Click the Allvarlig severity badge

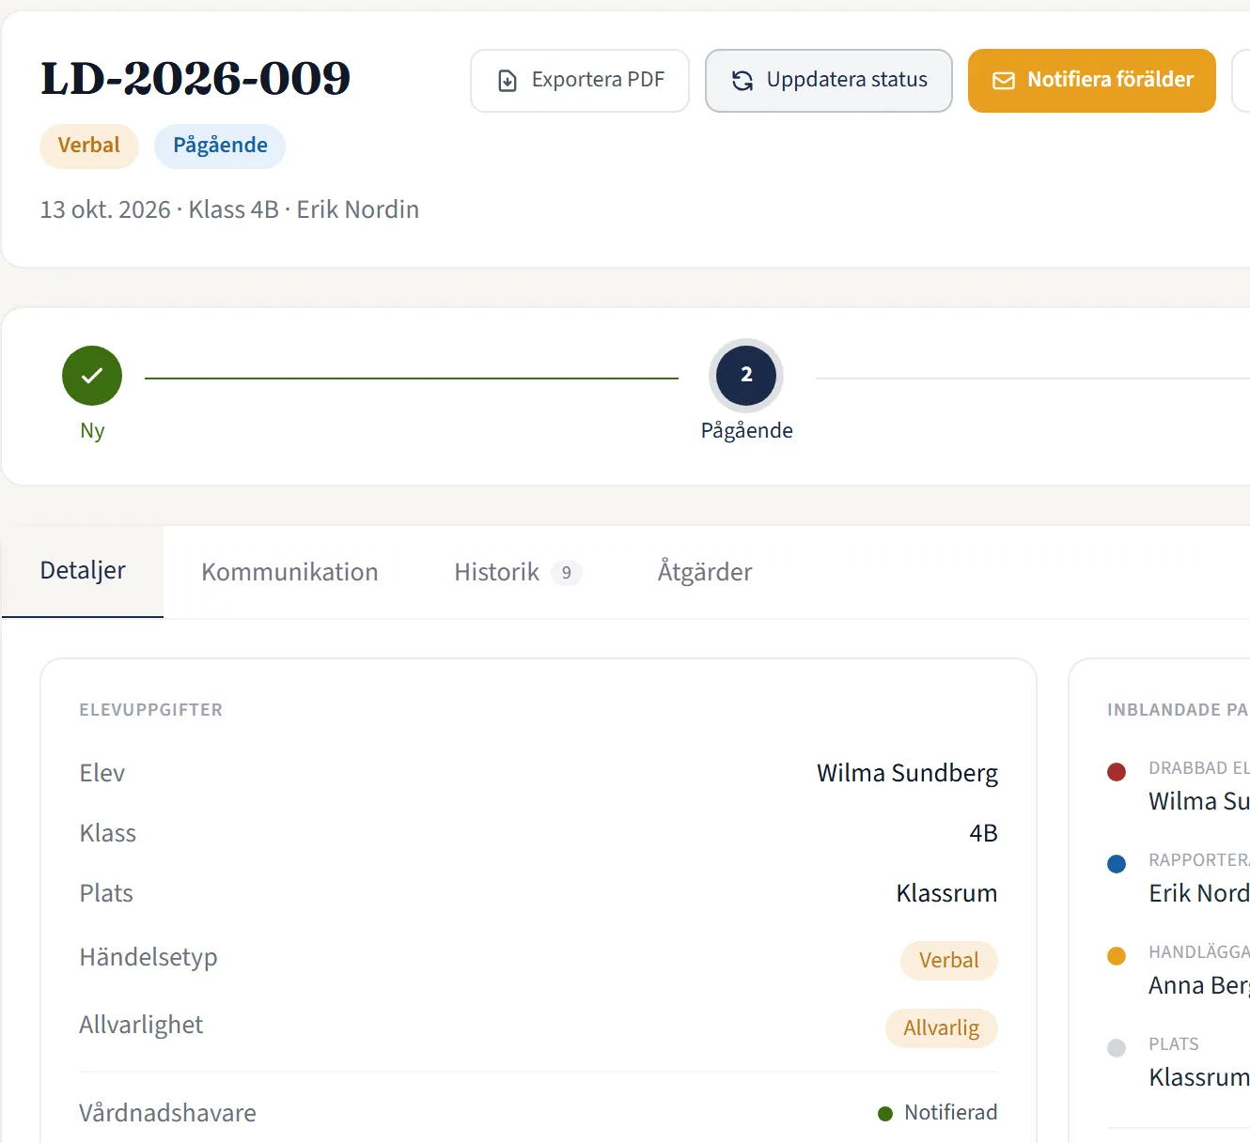tap(942, 1027)
